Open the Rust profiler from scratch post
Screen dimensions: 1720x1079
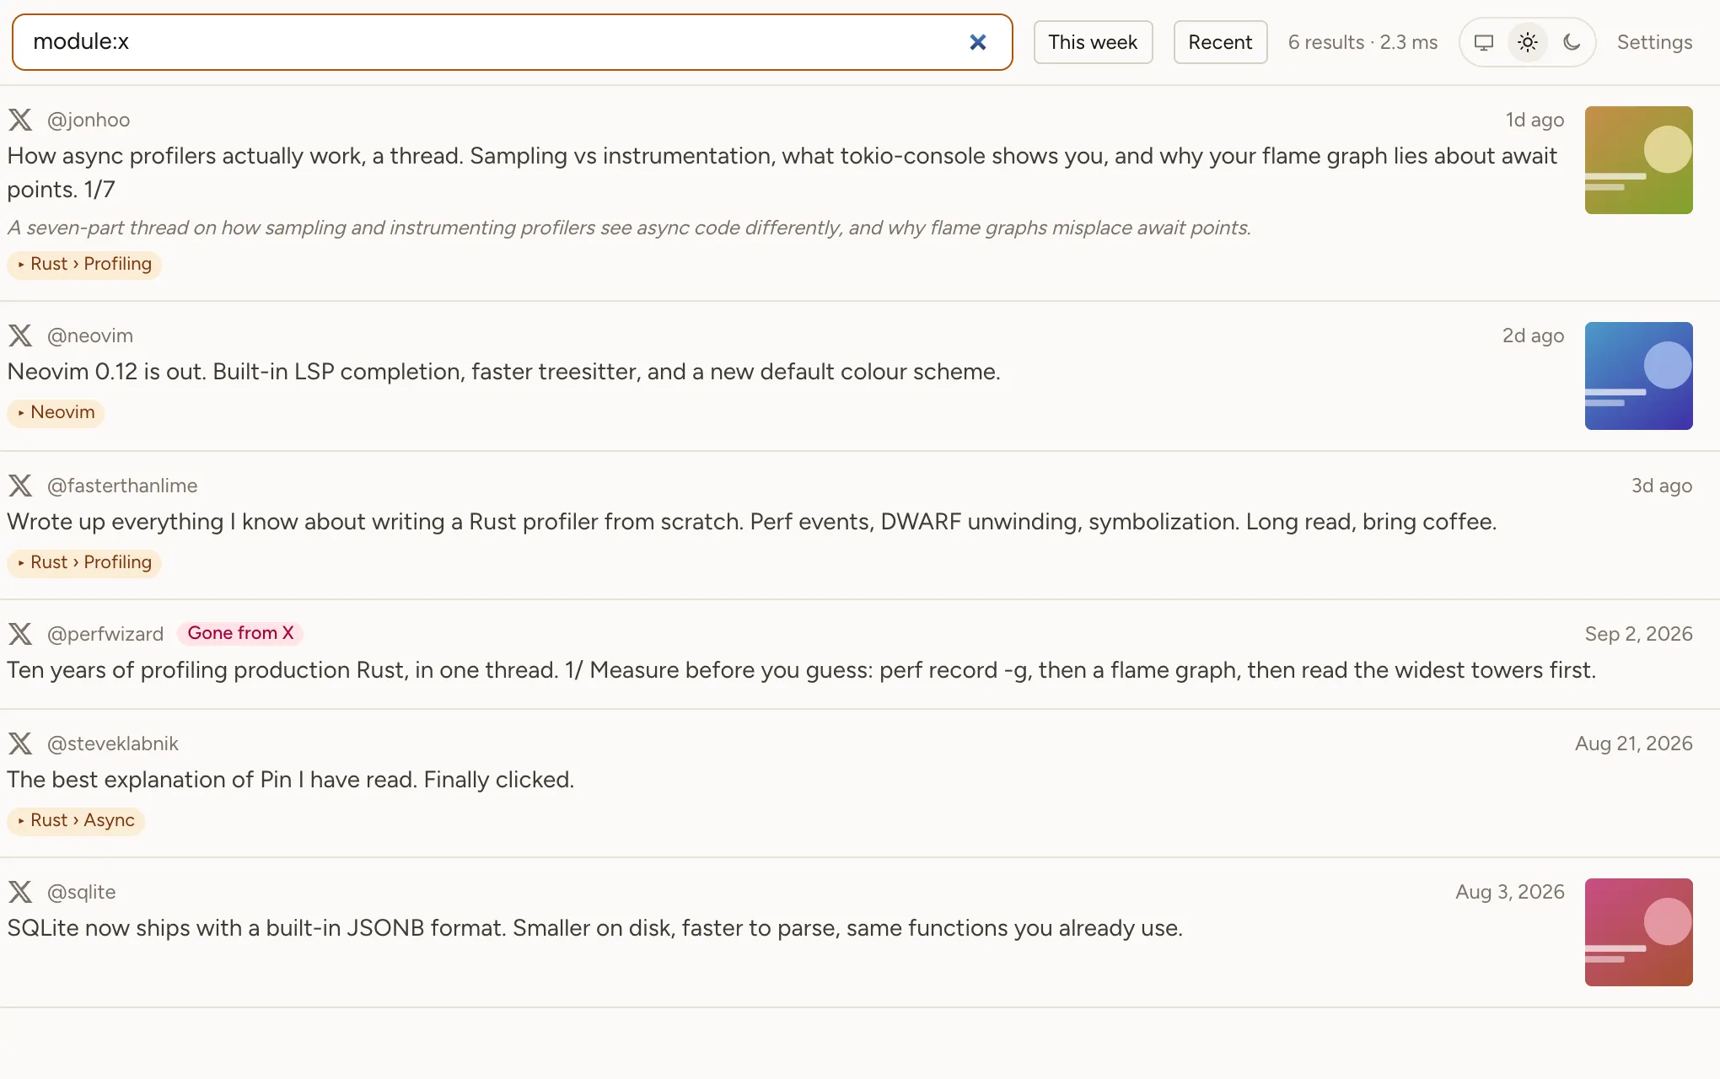[x=752, y=522]
